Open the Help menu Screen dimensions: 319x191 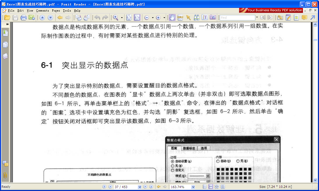tap(77, 10)
